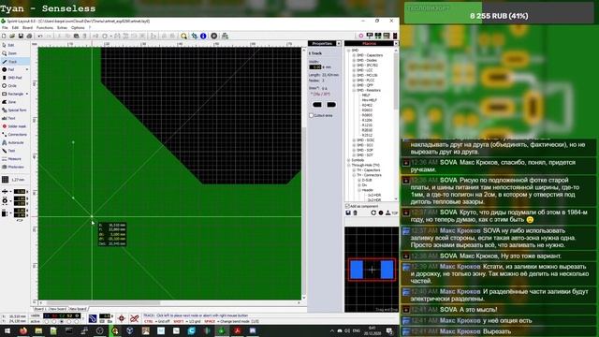Select the Photoview tool
The image size is (599, 337).
15,167
